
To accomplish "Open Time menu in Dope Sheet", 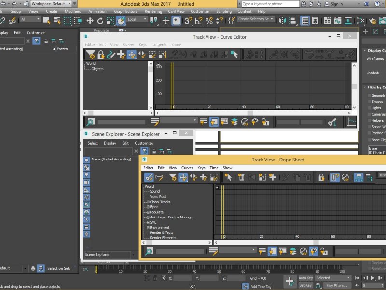I will pyautogui.click(x=214, y=168).
